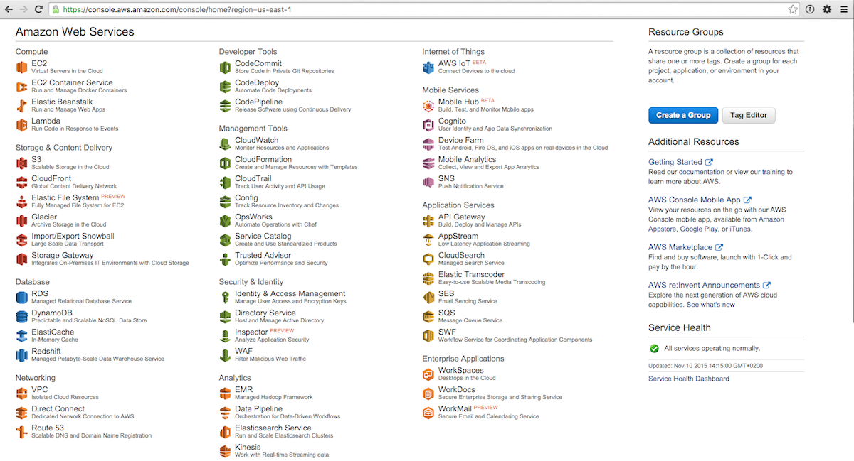Viewport: 854px width, 461px height.
Task: Click the Identity & Access Management icon
Action: coord(225,298)
